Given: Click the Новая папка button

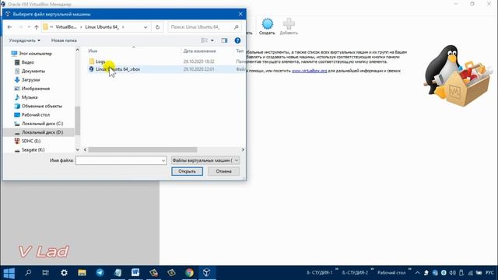Looking at the screenshot, I should (x=64, y=40).
